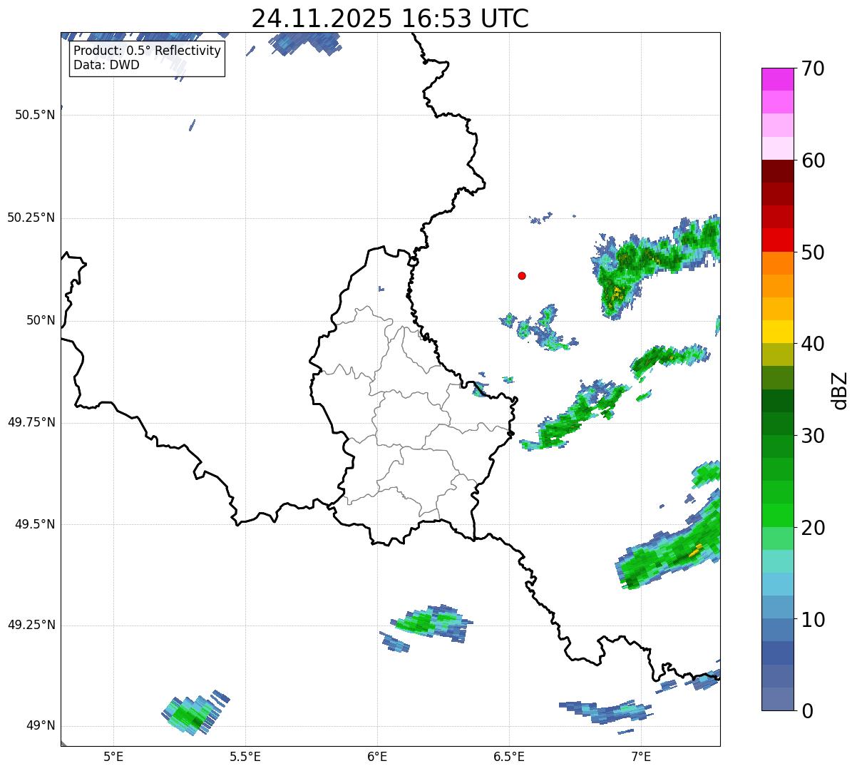Click the latitude label "49.5°N"
This screenshot has height=771, width=857.
(x=35, y=524)
